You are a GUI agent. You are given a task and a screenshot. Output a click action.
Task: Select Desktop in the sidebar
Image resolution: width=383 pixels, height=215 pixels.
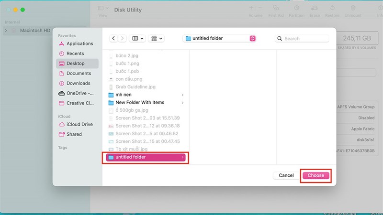[77, 64]
